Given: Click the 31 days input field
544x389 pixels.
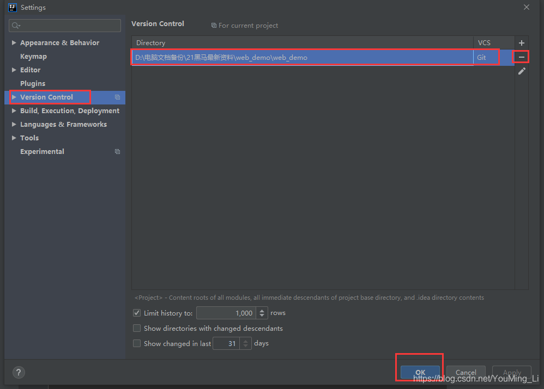Looking at the screenshot, I should tap(226, 344).
